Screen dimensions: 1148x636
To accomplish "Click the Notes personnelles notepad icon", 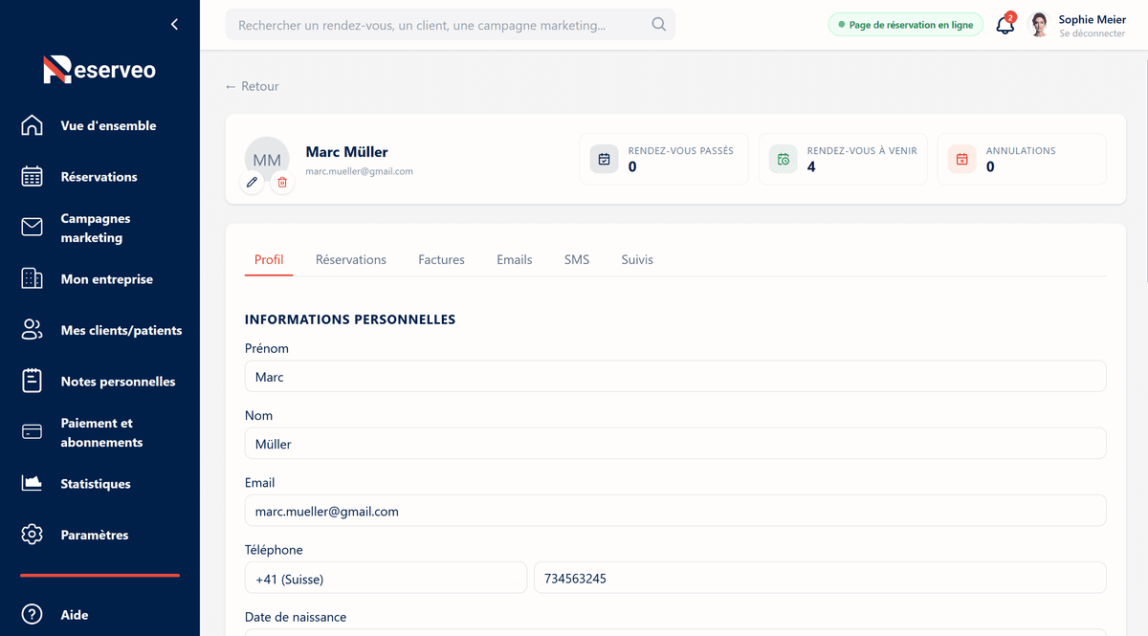I will (33, 382).
